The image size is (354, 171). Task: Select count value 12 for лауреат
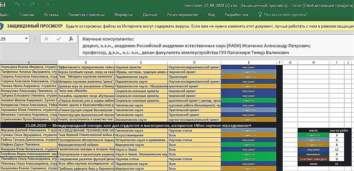point(337,149)
